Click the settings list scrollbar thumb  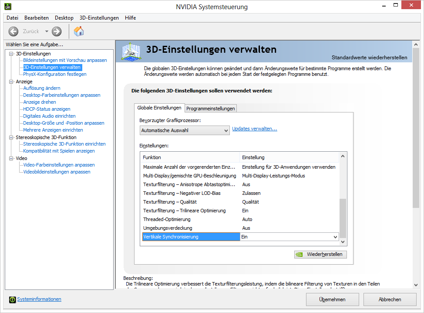pyautogui.click(x=343, y=218)
